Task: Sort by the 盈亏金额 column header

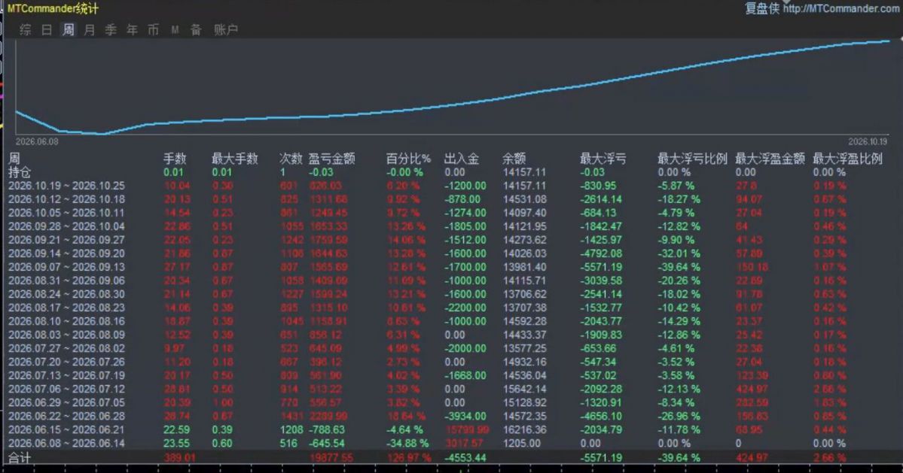Action: [x=331, y=159]
